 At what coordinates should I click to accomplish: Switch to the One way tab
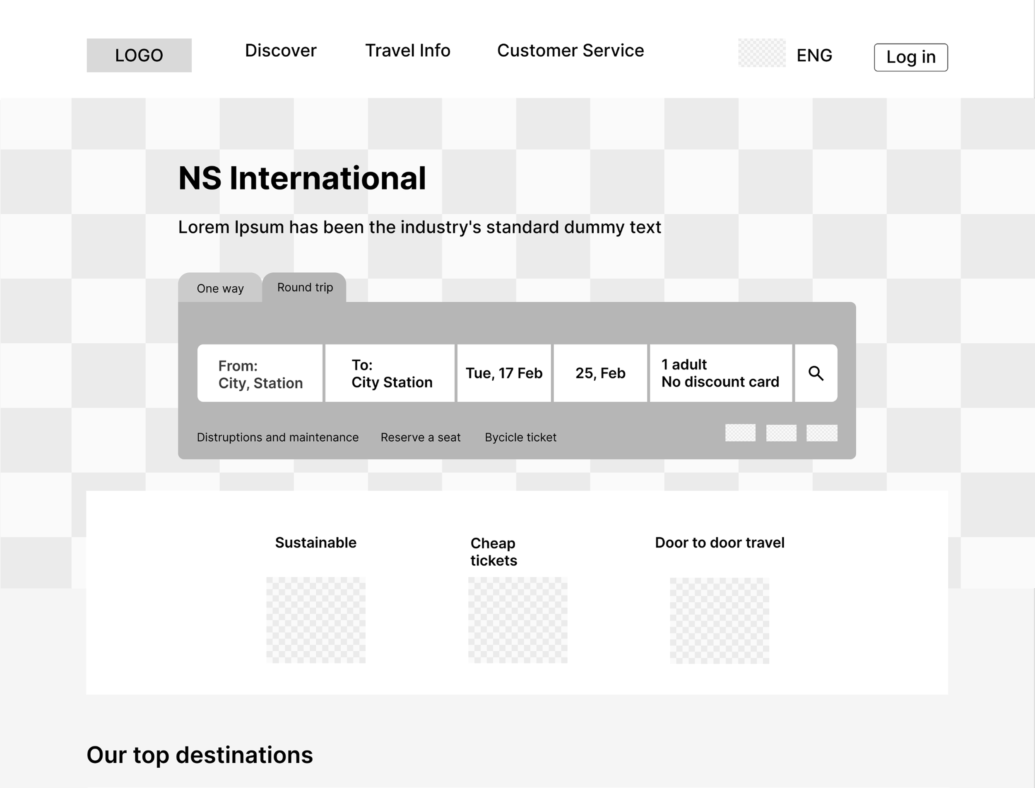click(220, 288)
